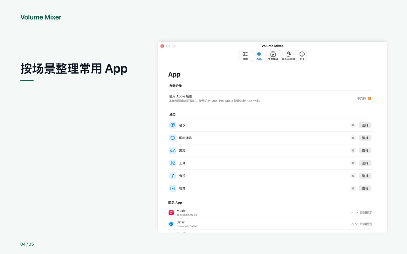Click the 游戏 game controller icon
The width and height of the screenshot is (407, 254).
tap(173, 150)
